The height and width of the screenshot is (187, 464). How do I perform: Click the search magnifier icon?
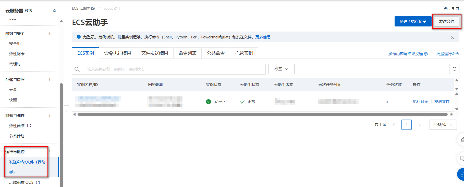77,69
